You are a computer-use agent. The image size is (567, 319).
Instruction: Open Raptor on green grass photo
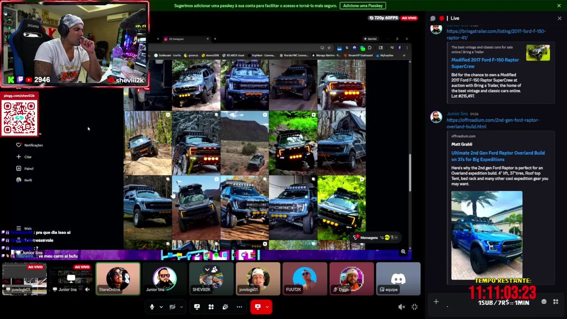[x=342, y=208]
